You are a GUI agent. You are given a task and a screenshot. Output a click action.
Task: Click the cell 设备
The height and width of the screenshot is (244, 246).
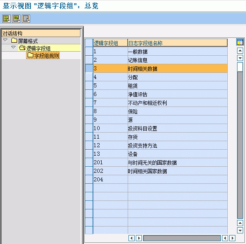(177, 154)
